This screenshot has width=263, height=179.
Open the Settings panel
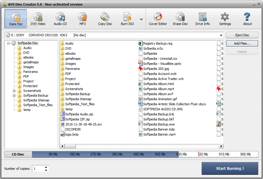tap(225, 19)
